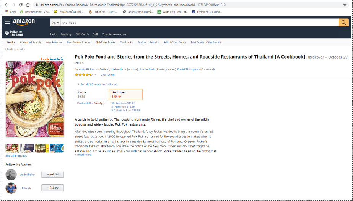Click the orange search magnifier button
Screen dimensions: 353x201
point(343,23)
